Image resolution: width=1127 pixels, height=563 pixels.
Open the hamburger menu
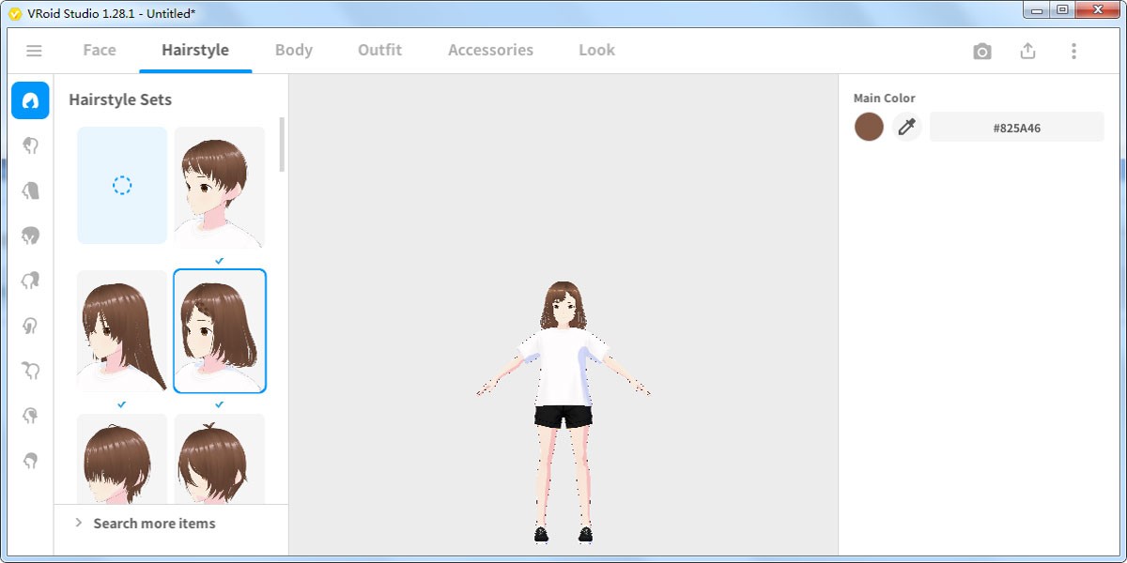coord(35,51)
